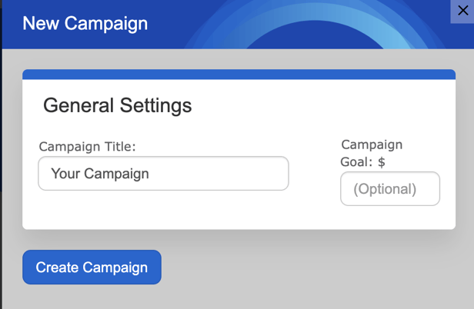Close the New Campaign dialog
Image resolution: width=474 pixels, height=309 pixels.
click(x=462, y=11)
